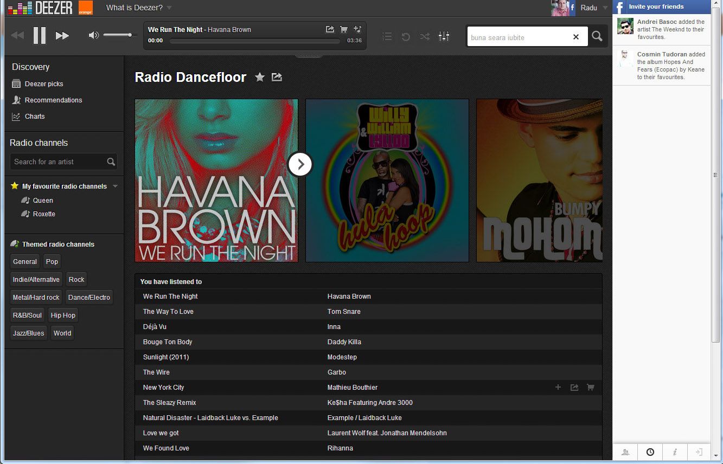723x464 pixels.
Task: Open Cosmin Tudoran's profile
Action: 662,54
